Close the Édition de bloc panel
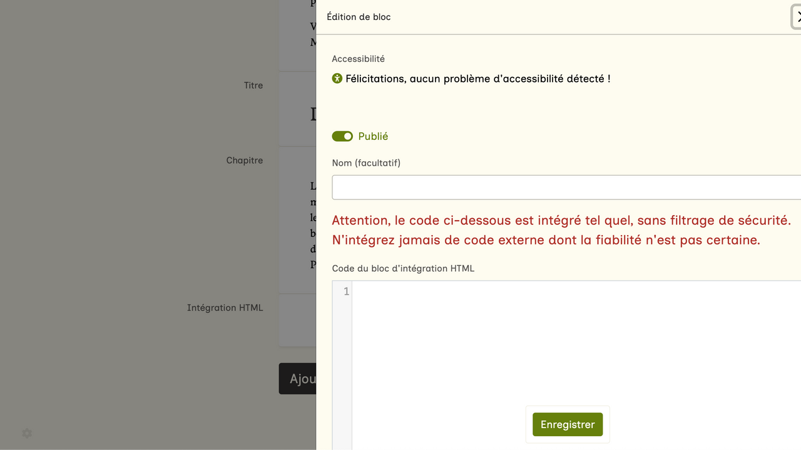Viewport: 801px width, 450px height. pos(797,17)
